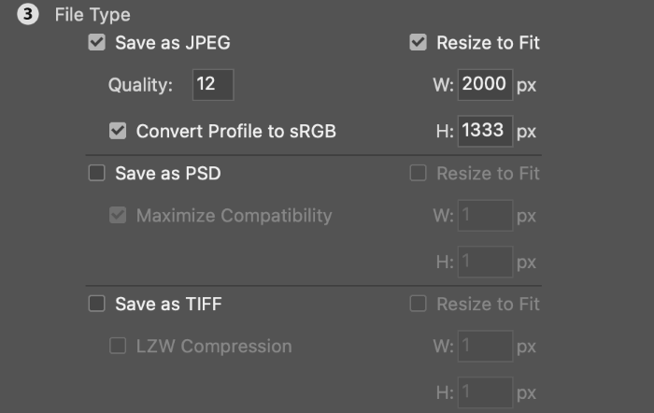Click the JPEG height field showing 1333
Screen dimensions: 654x413
(x=485, y=131)
